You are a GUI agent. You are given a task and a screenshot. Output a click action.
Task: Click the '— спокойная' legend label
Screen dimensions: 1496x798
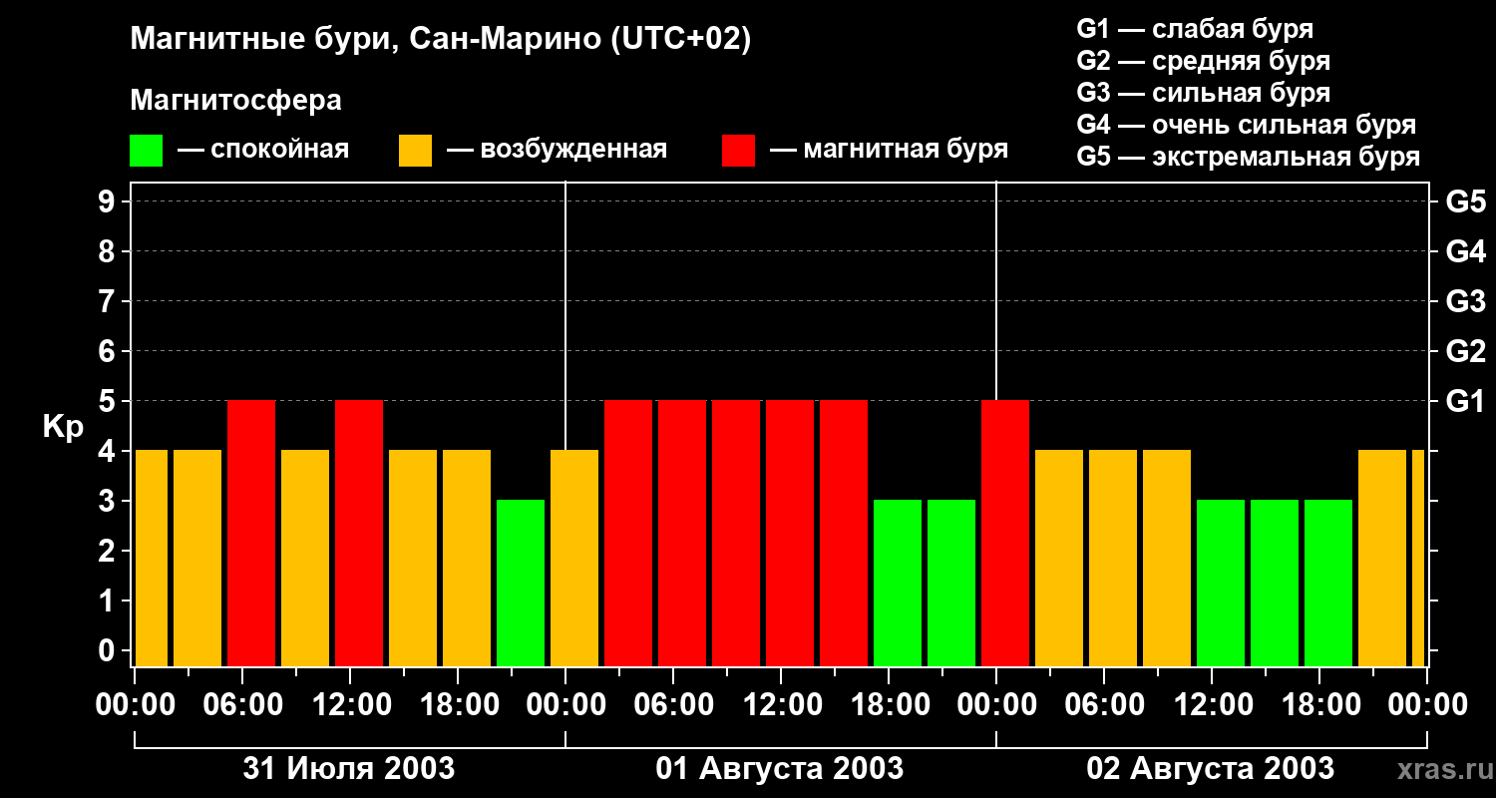click(x=263, y=151)
